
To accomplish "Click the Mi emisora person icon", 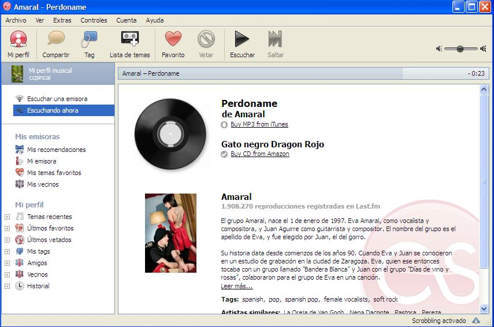I will pyautogui.click(x=19, y=161).
